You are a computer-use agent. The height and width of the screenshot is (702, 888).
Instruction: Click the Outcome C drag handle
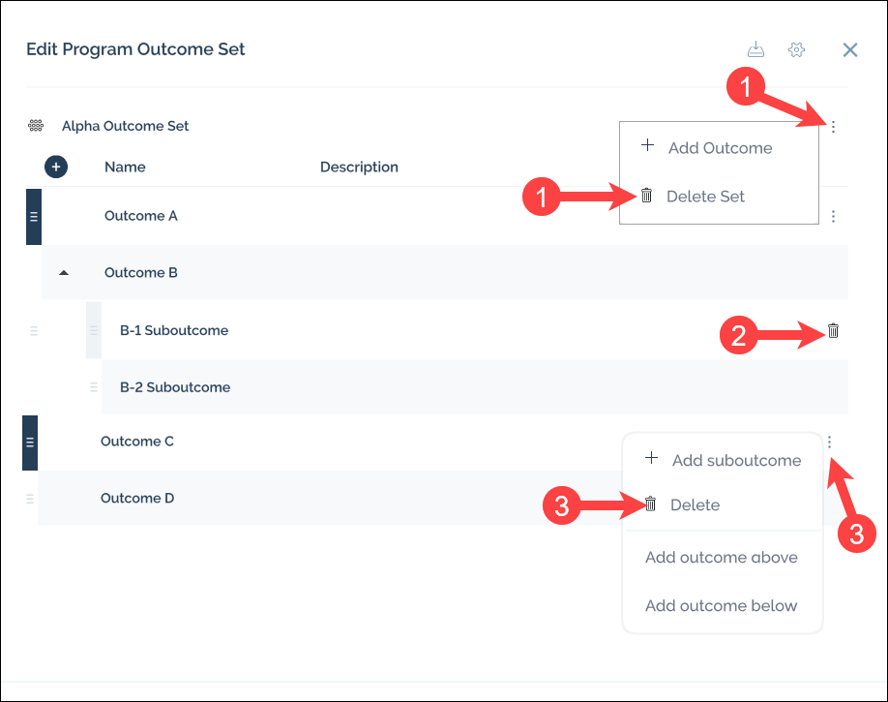click(30, 443)
